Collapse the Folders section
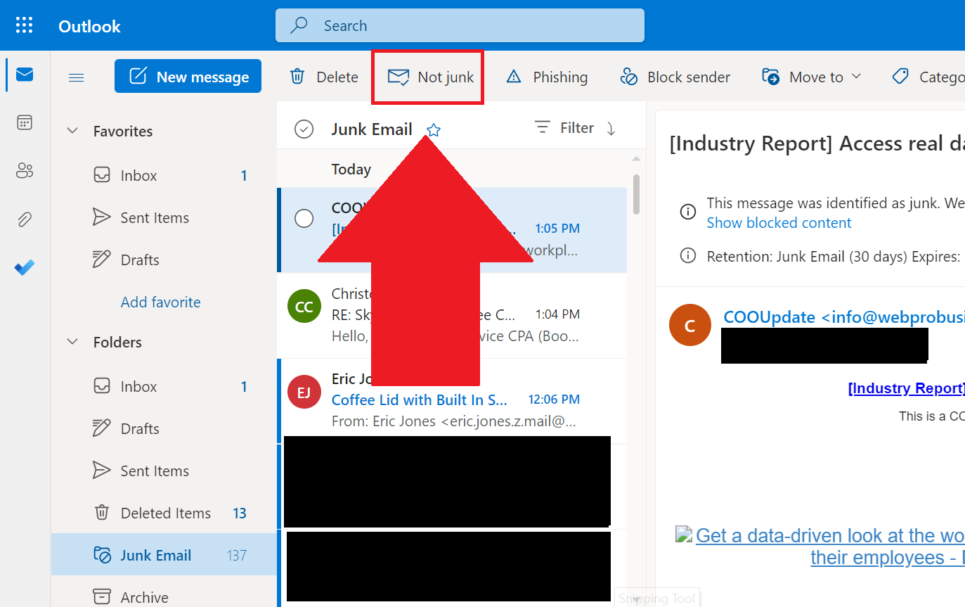 [x=72, y=342]
